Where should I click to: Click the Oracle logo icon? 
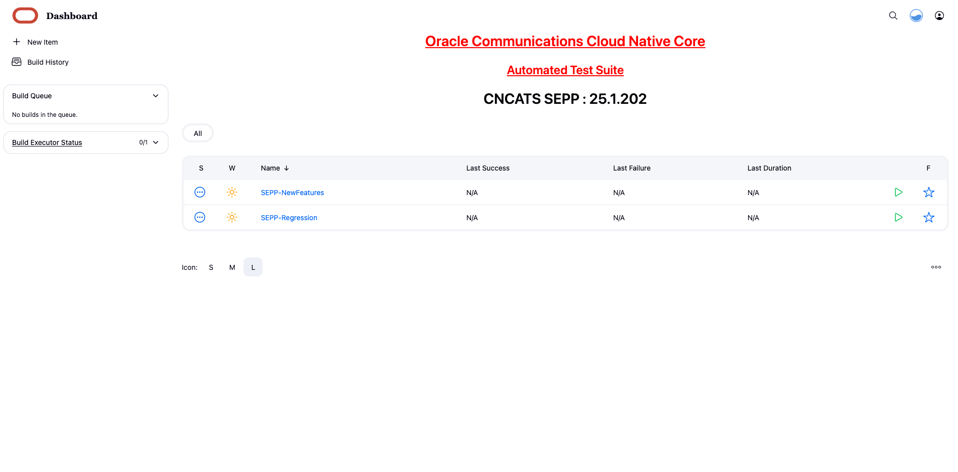25,16
